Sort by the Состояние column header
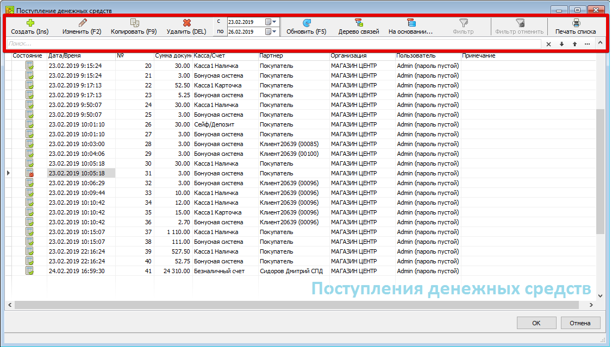Image resolution: width=612 pixels, height=347 pixels. coord(27,56)
